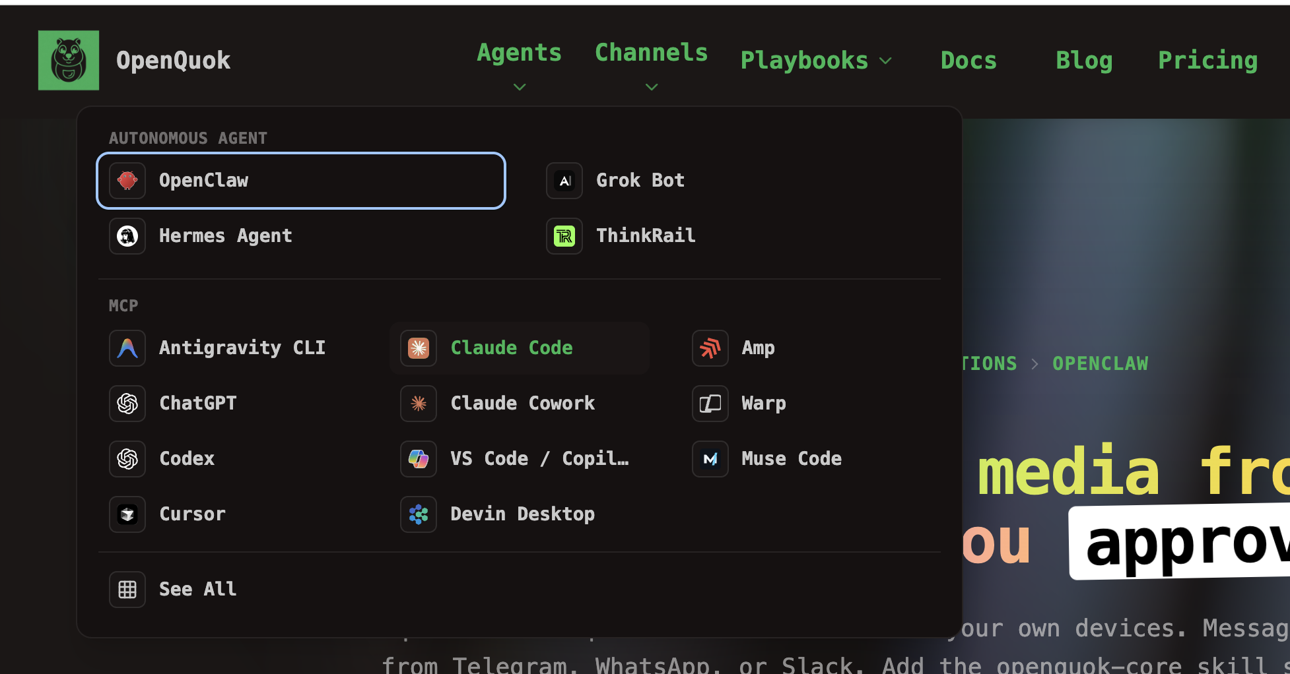
Task: Click the See All grid icon
Action: pos(127,590)
